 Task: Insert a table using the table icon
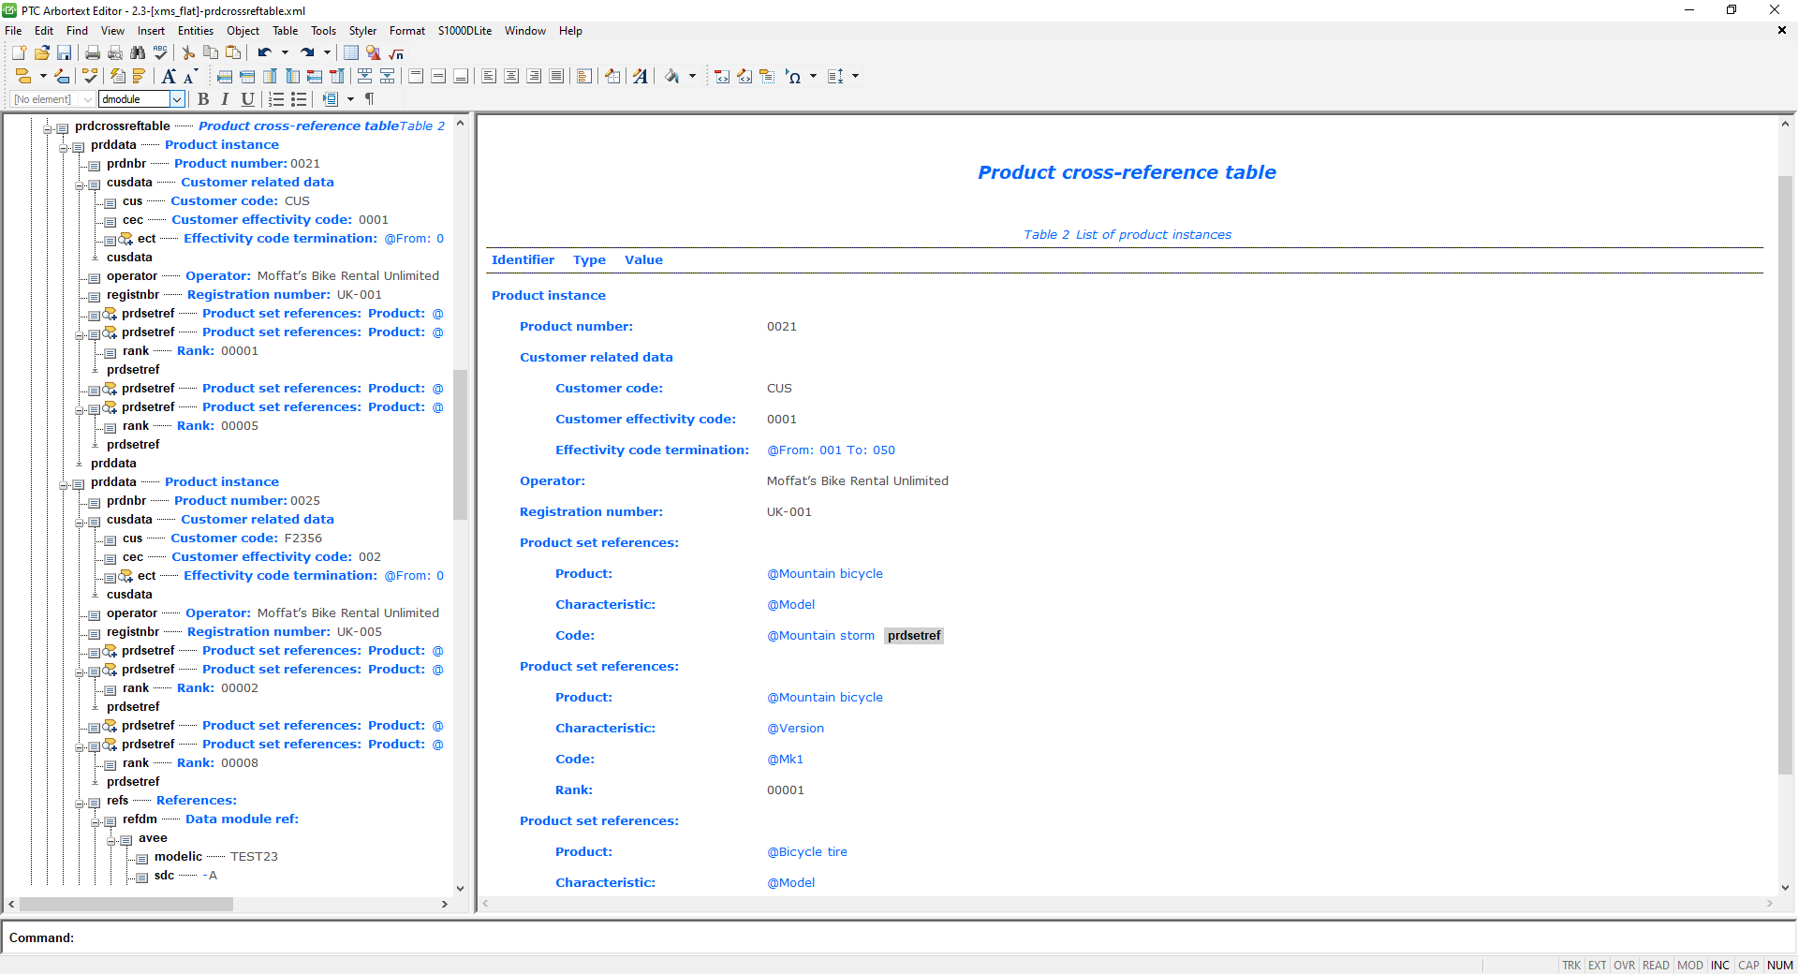(x=350, y=53)
